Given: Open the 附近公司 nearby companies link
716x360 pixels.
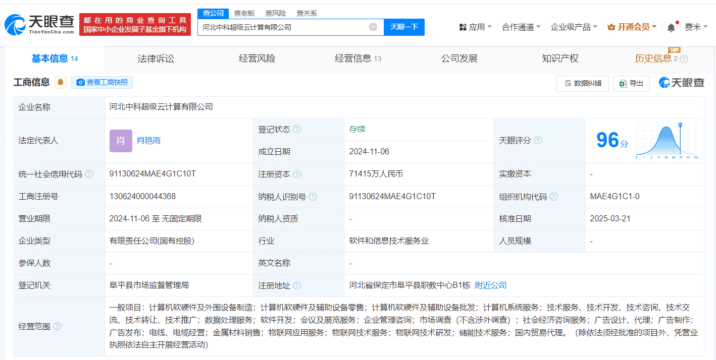Looking at the screenshot, I should [491, 285].
